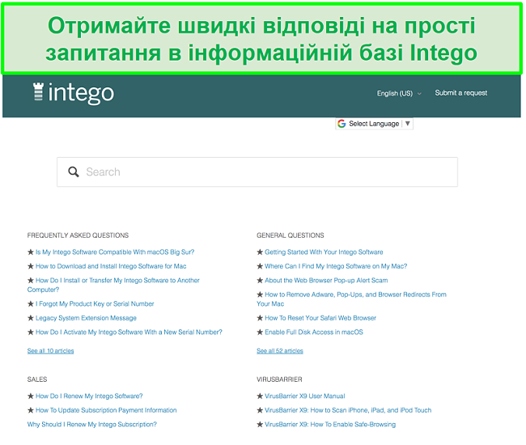Open 'Where Can I Find My Intego Software on My Mac?'
Image resolution: width=526 pixels, height=445 pixels.
coord(336,266)
